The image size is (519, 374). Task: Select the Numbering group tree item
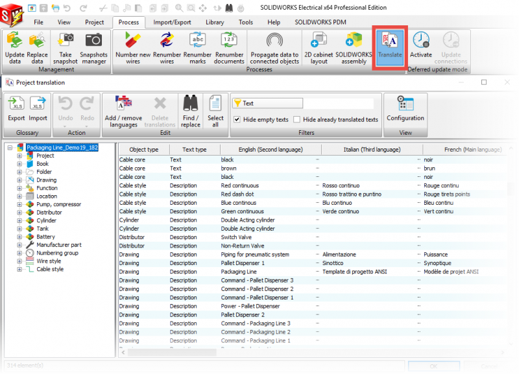[57, 253]
